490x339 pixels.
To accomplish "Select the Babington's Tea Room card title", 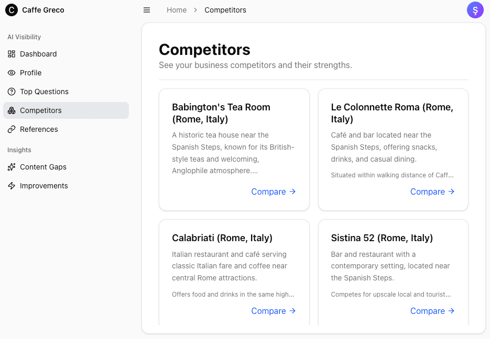I will [221, 113].
